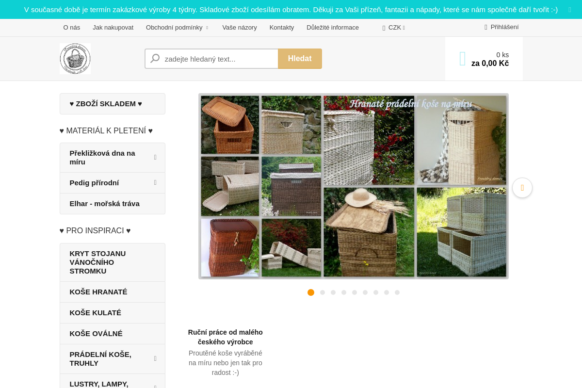
Task: Expand Prádelní koše, truhly category
Action: click(x=155, y=358)
